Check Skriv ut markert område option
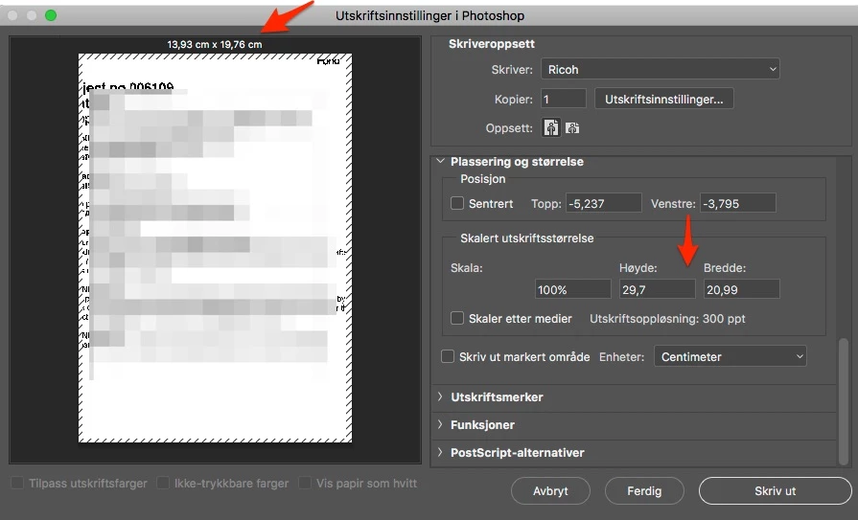 pos(448,356)
